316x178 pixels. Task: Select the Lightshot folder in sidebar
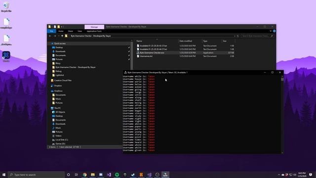point(59,75)
